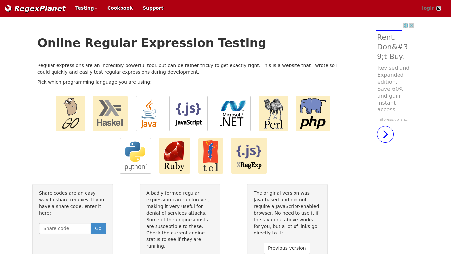This screenshot has width=451, height=254.
Task: Click the ad info icon
Action: [x=406, y=25]
